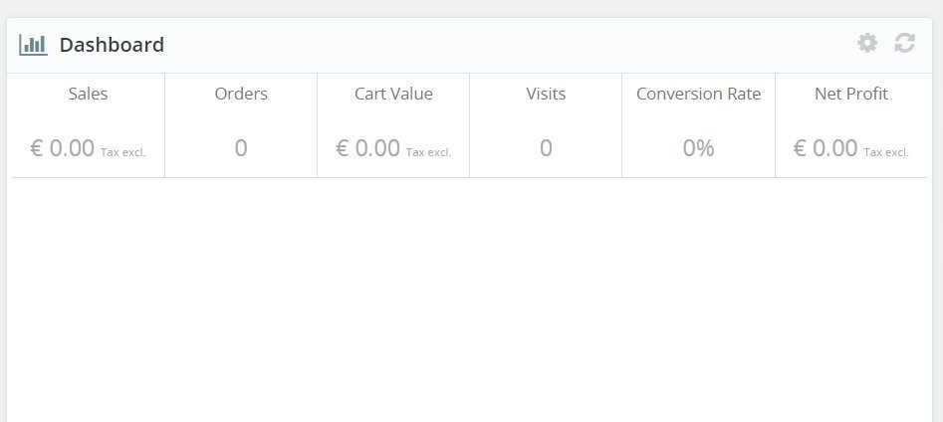Show the Cart Value chart
Screen dimensions: 943x422
point(393,94)
